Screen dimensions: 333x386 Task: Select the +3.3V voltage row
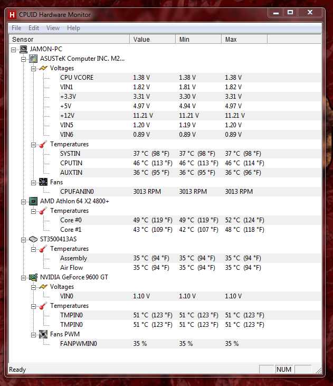point(190,97)
